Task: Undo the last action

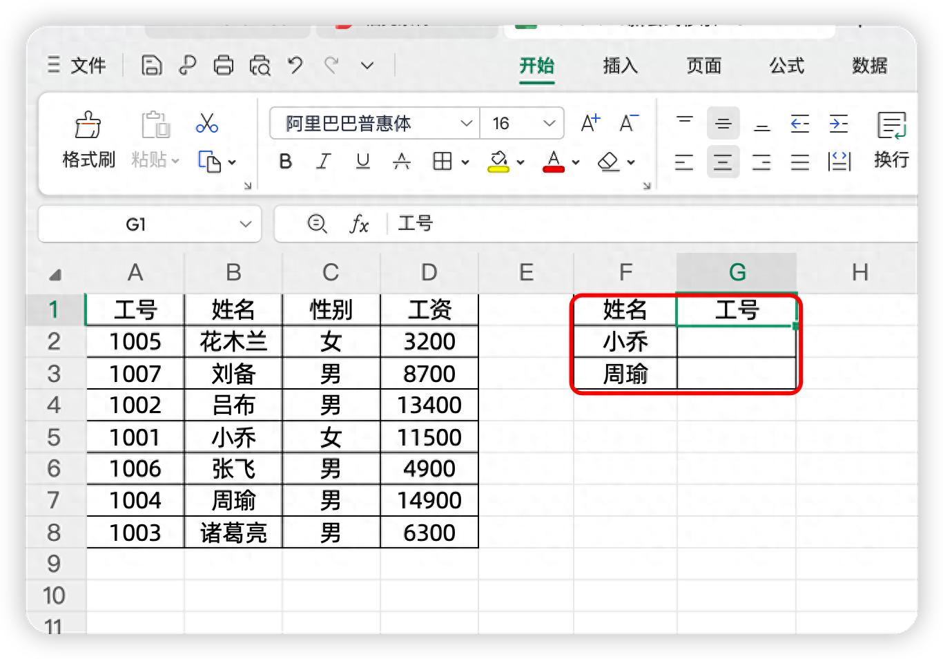Action: pyautogui.click(x=295, y=66)
